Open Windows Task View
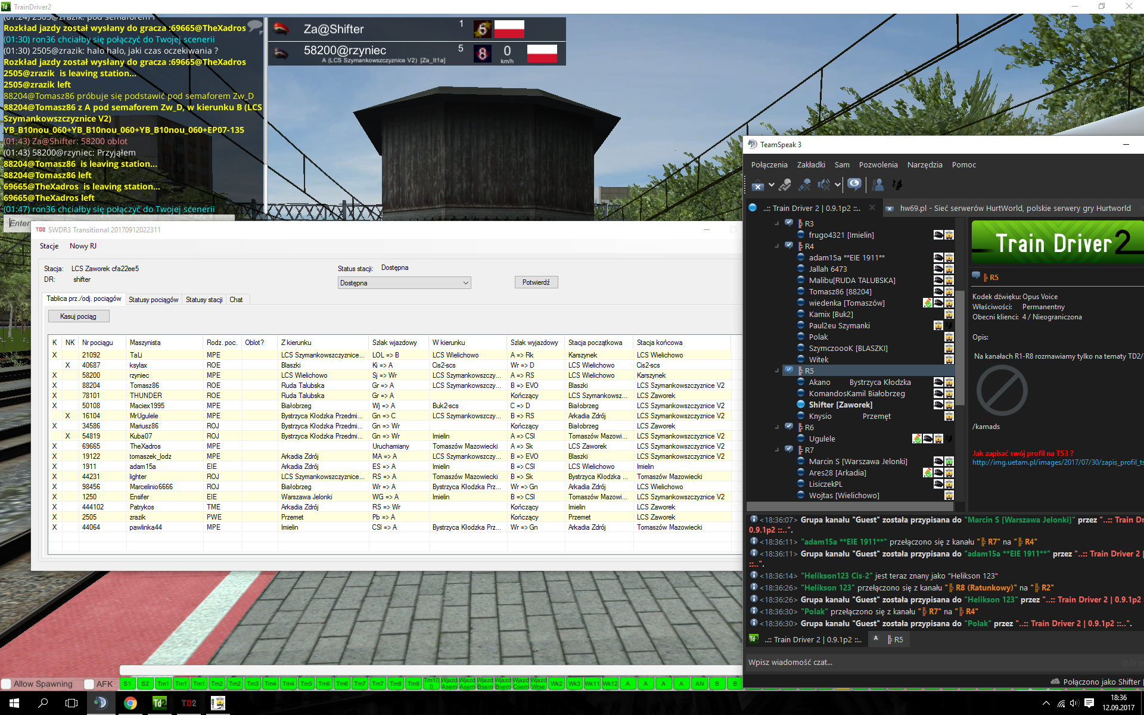The width and height of the screenshot is (1144, 715). pyautogui.click(x=71, y=702)
